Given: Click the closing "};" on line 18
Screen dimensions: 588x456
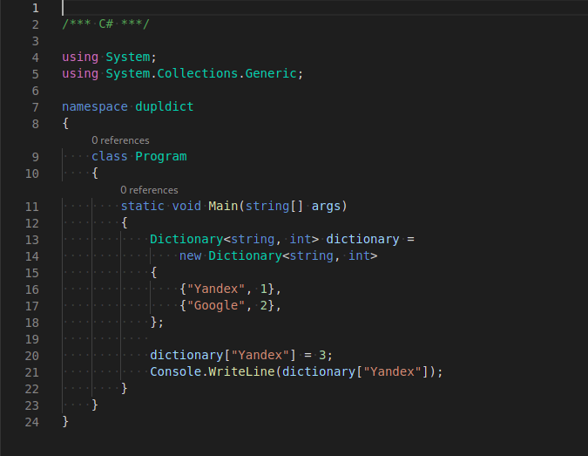Looking at the screenshot, I should tap(157, 322).
